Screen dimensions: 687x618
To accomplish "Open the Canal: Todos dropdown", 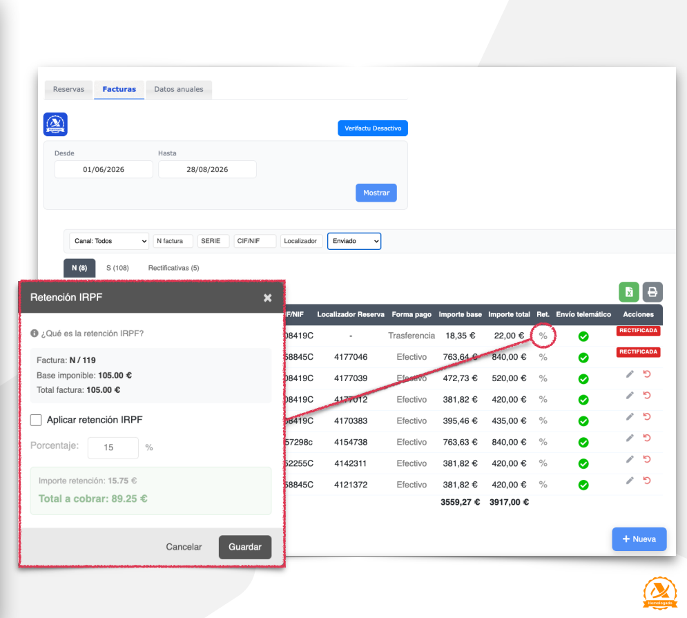I will coord(109,241).
